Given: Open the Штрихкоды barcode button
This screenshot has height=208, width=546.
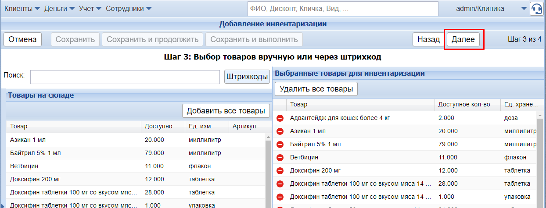Looking at the screenshot, I should [247, 77].
